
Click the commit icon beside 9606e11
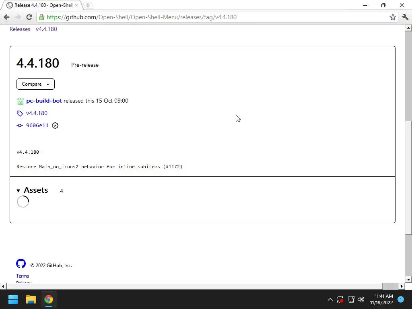pyautogui.click(x=20, y=126)
